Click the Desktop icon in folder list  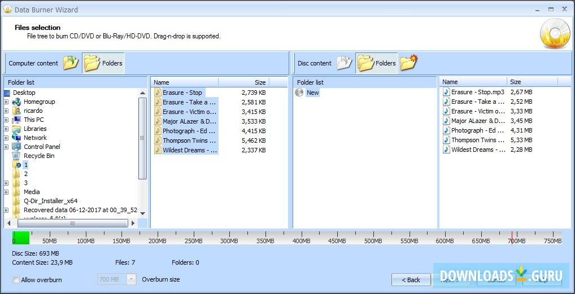click(7, 93)
